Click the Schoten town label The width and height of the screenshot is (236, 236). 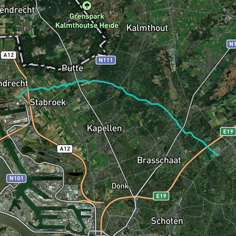(x=167, y=221)
